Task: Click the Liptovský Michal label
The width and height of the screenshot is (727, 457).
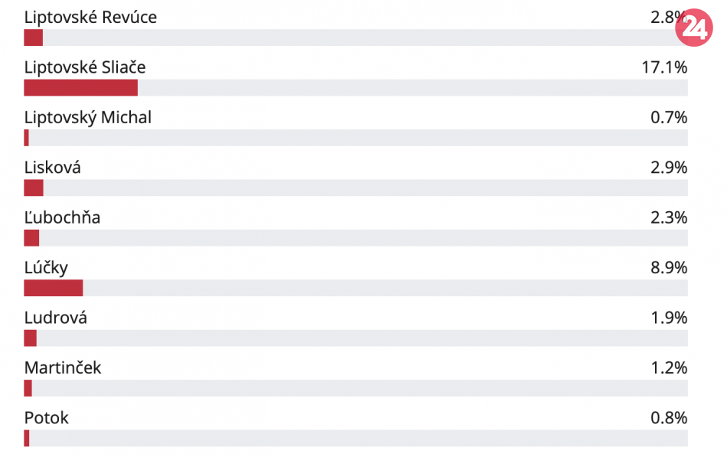Action: tap(87, 118)
